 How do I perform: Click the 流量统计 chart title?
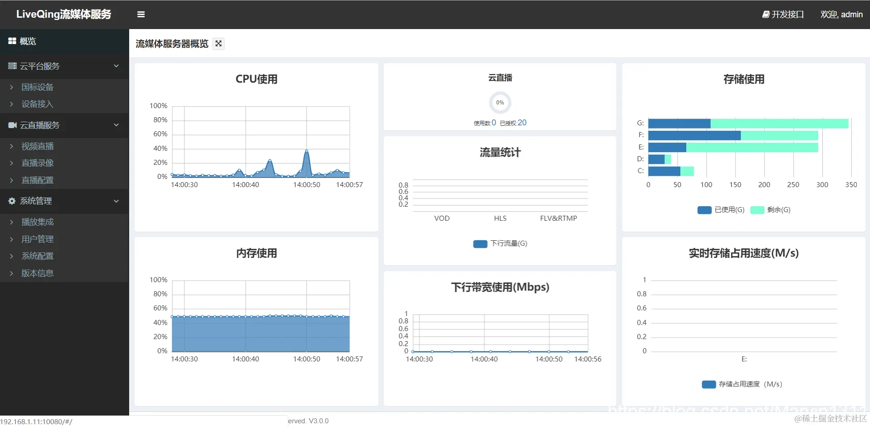500,152
